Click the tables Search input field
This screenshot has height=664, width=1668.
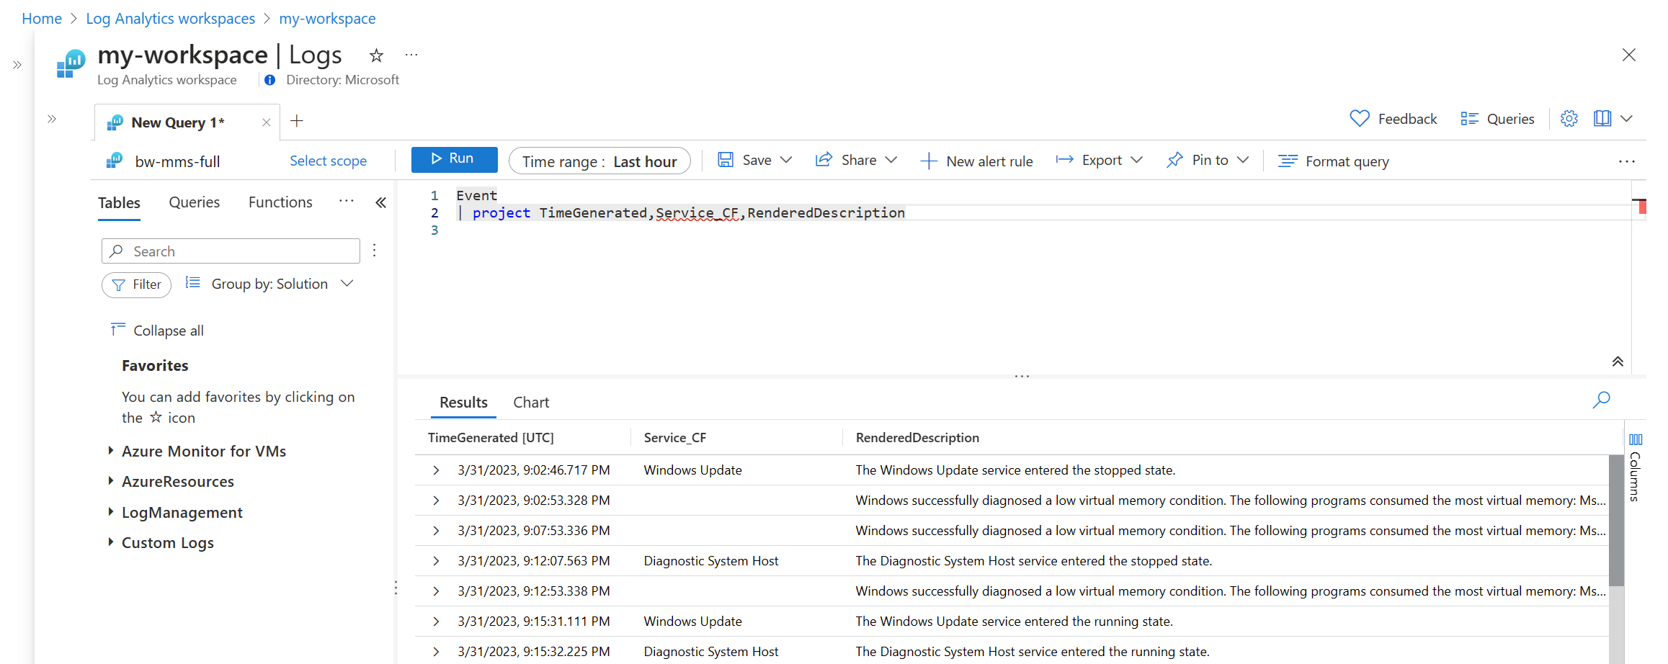pos(231,251)
